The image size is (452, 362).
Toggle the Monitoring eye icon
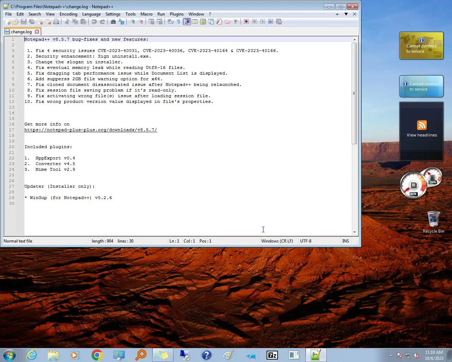[236, 22]
